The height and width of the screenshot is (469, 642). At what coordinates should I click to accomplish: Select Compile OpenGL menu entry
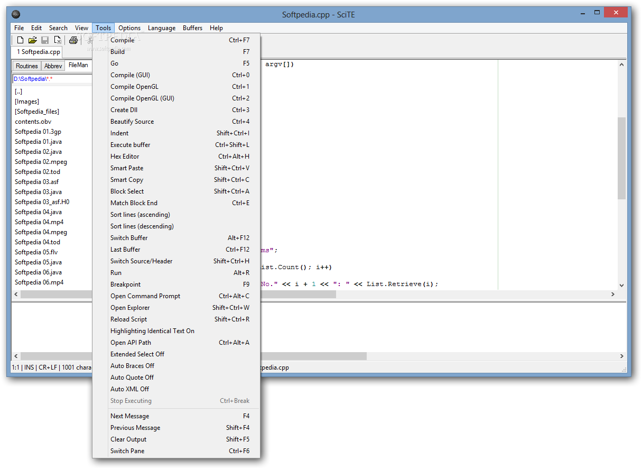point(176,87)
